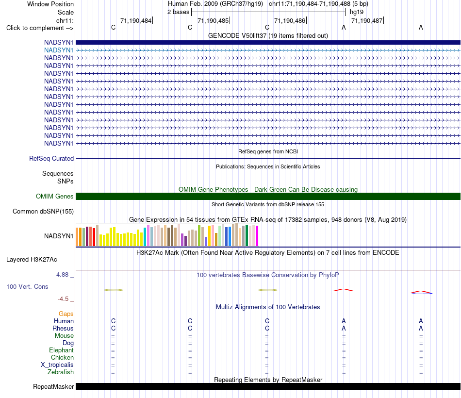Image resolution: width=461 pixels, height=398 pixels.
Task: Click the Zebrafish alignment row label
Action: [x=61, y=372]
